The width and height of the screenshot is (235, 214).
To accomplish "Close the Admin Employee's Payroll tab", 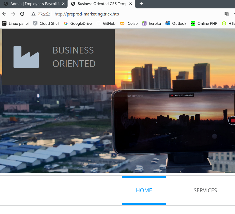I will 63,4.
